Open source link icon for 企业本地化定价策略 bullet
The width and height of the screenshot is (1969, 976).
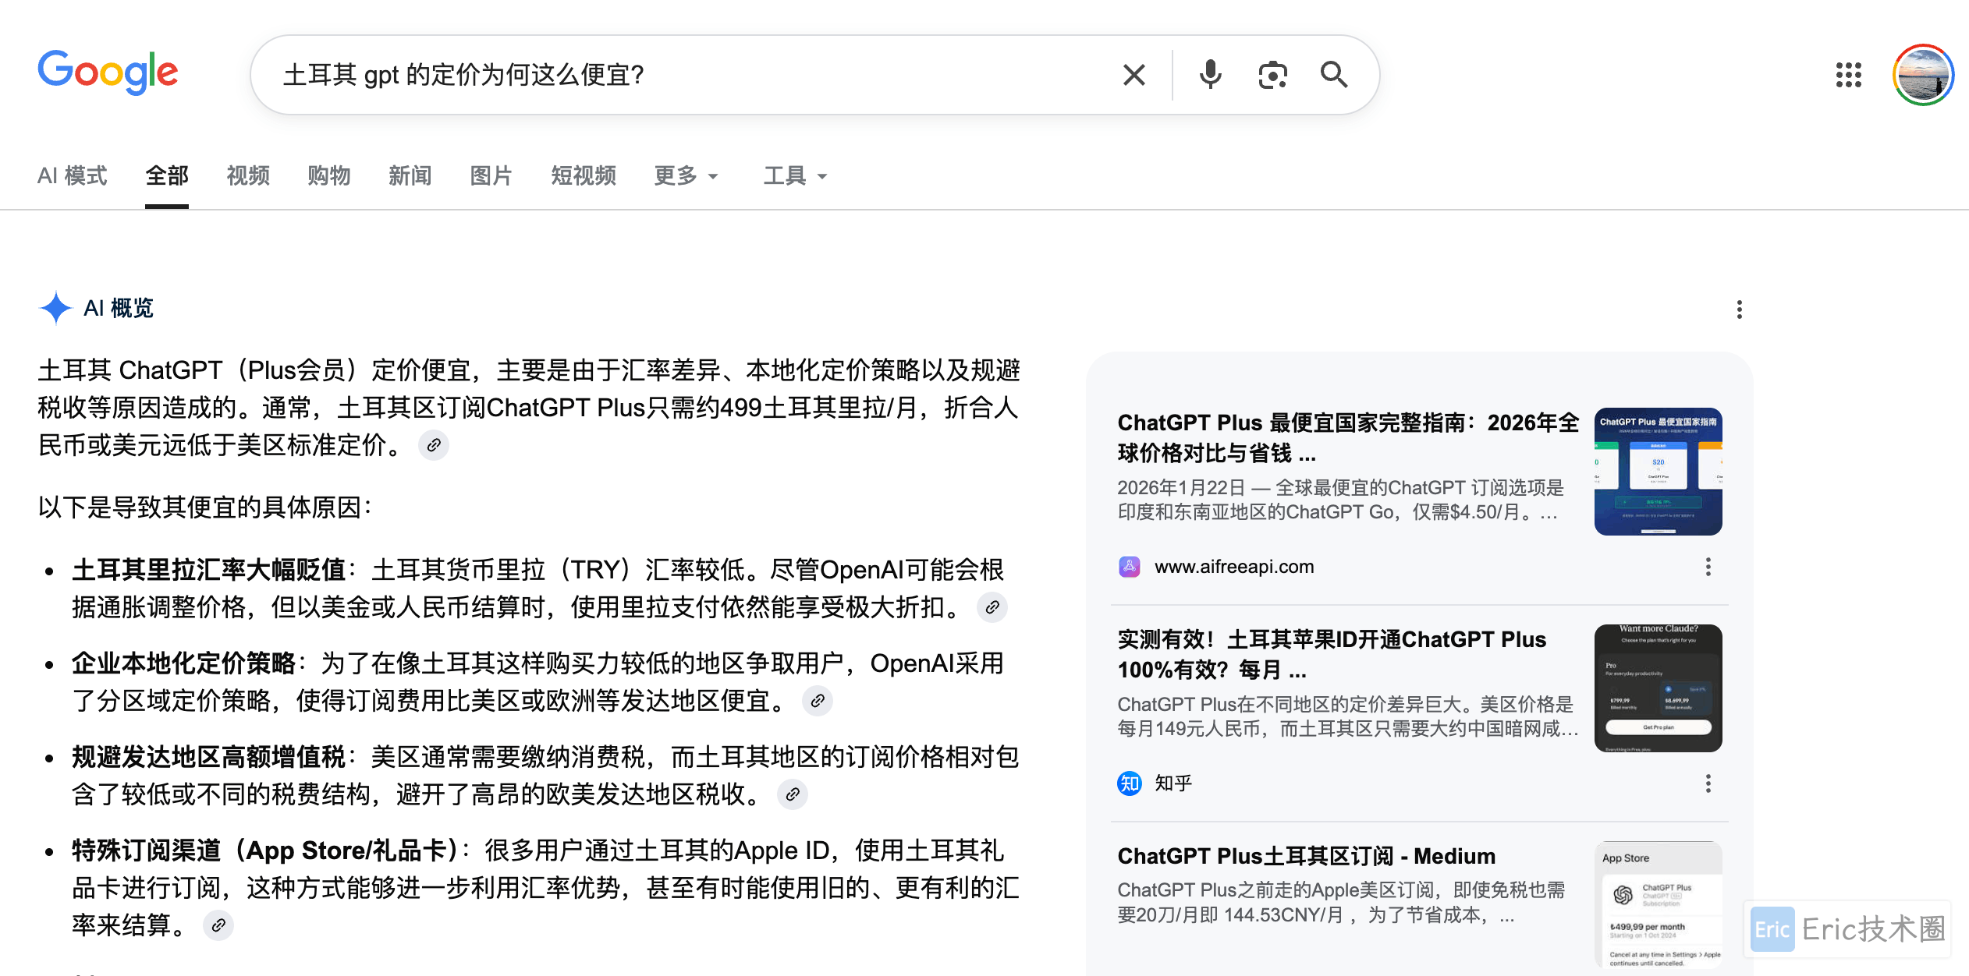(818, 701)
